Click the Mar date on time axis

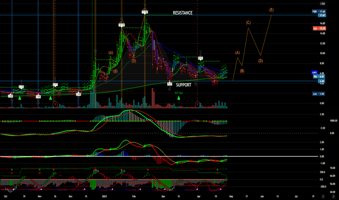163,196
